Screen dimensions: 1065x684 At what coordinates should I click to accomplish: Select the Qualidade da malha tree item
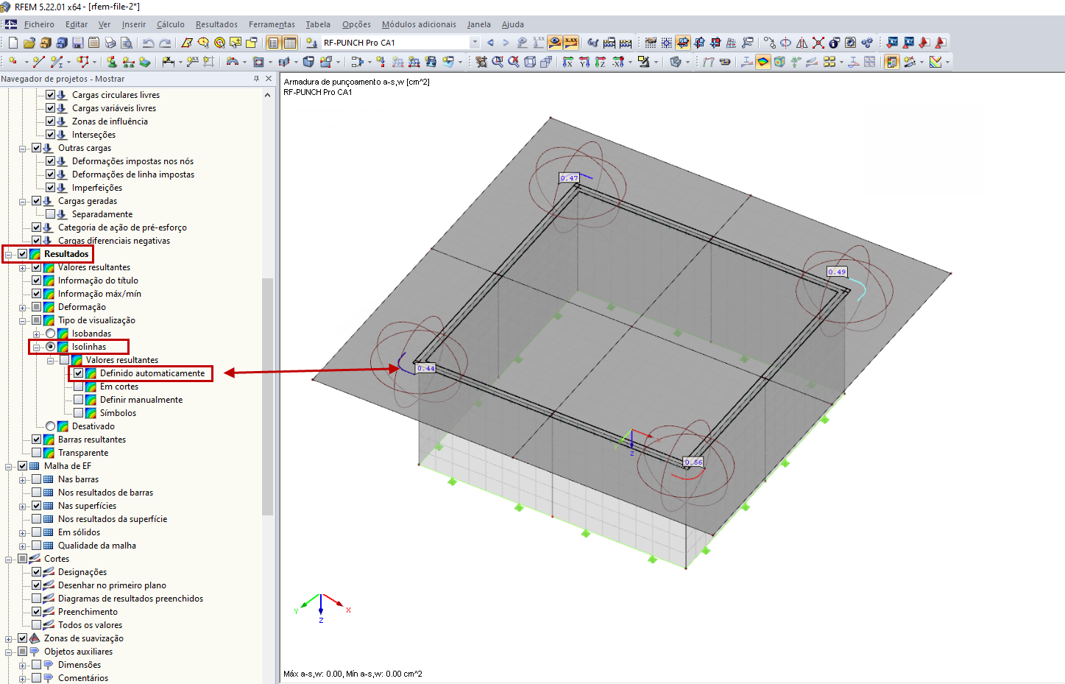coord(97,546)
